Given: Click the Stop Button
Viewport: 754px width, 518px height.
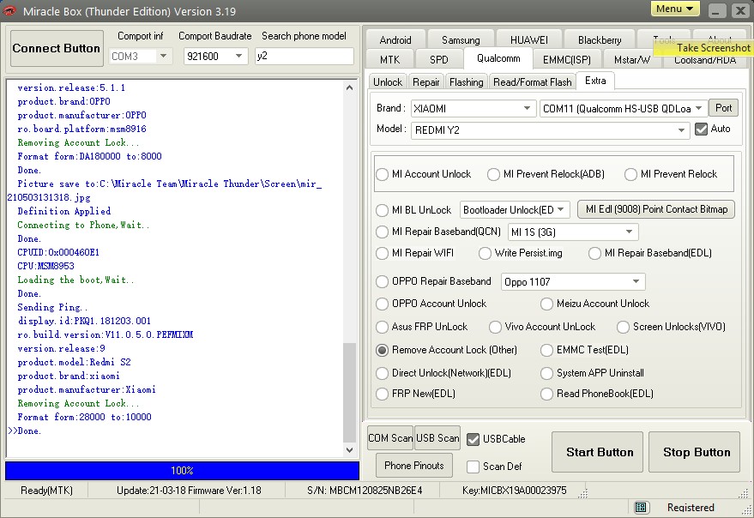Looking at the screenshot, I should coord(694,452).
